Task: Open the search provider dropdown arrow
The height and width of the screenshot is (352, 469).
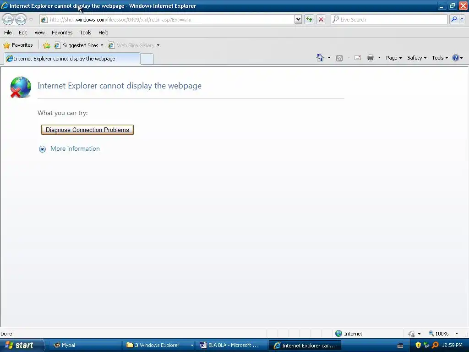Action: click(462, 19)
